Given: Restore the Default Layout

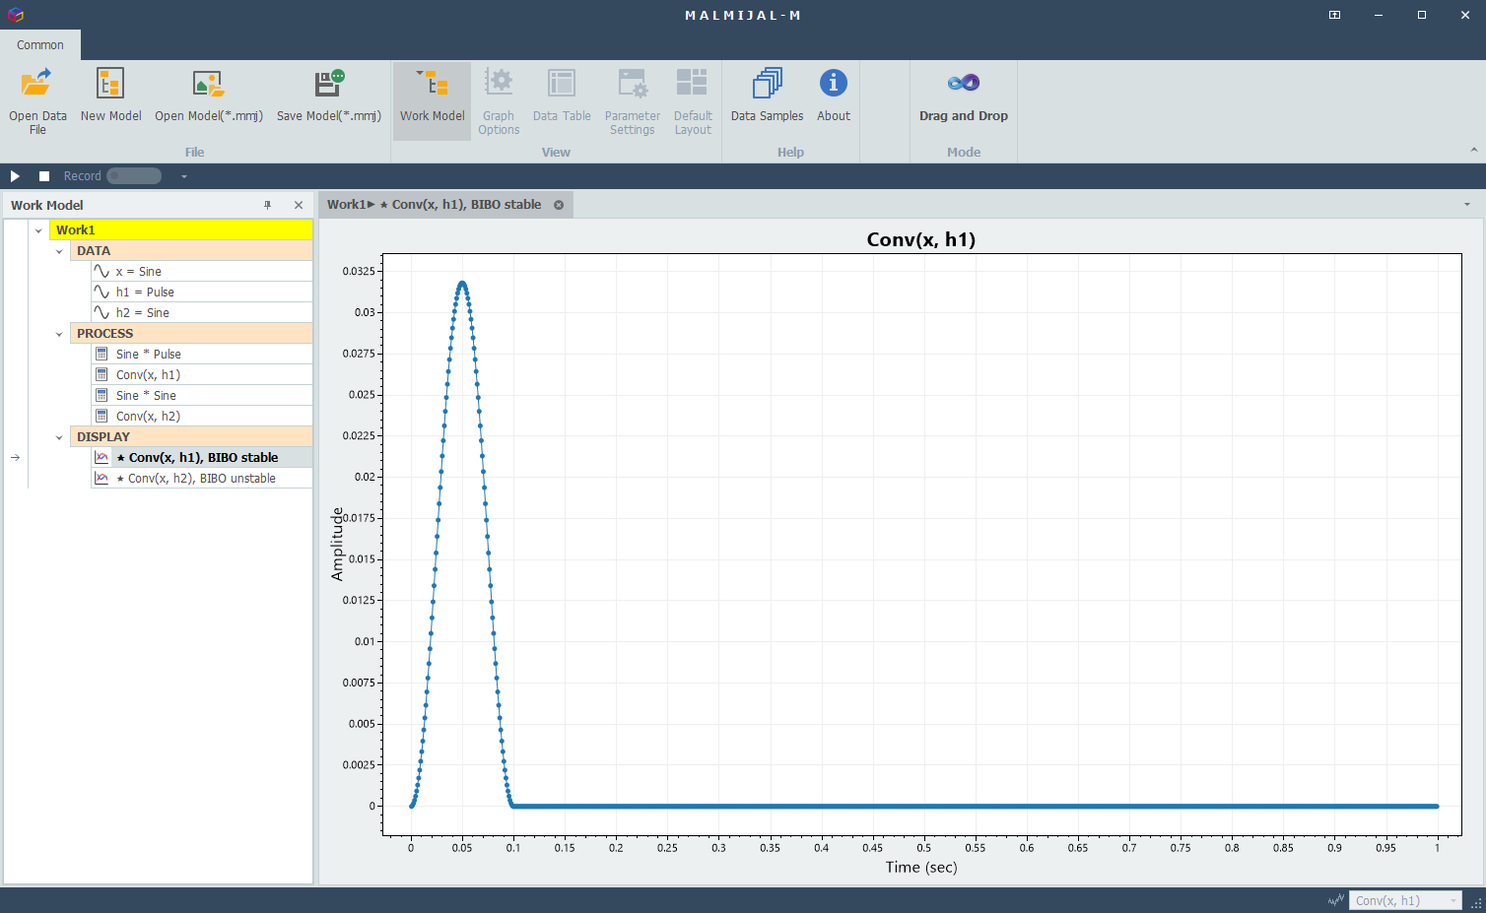Looking at the screenshot, I should click(x=693, y=101).
